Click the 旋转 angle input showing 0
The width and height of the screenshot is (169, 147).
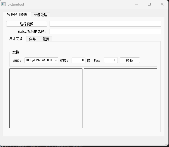click(78, 60)
